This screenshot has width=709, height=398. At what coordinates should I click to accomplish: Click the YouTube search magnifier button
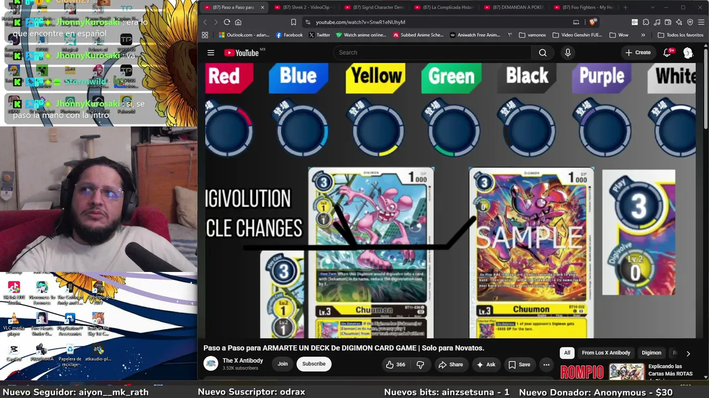click(543, 53)
